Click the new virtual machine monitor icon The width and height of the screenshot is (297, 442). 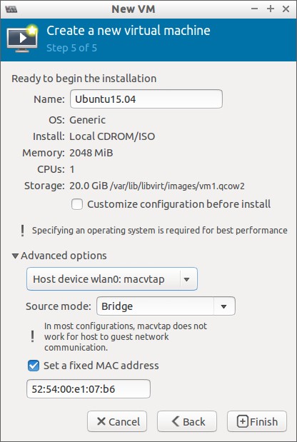tap(23, 39)
